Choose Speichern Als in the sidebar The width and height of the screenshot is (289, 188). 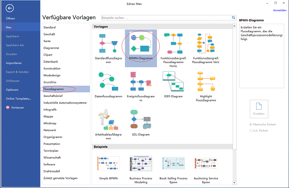click(x=15, y=45)
